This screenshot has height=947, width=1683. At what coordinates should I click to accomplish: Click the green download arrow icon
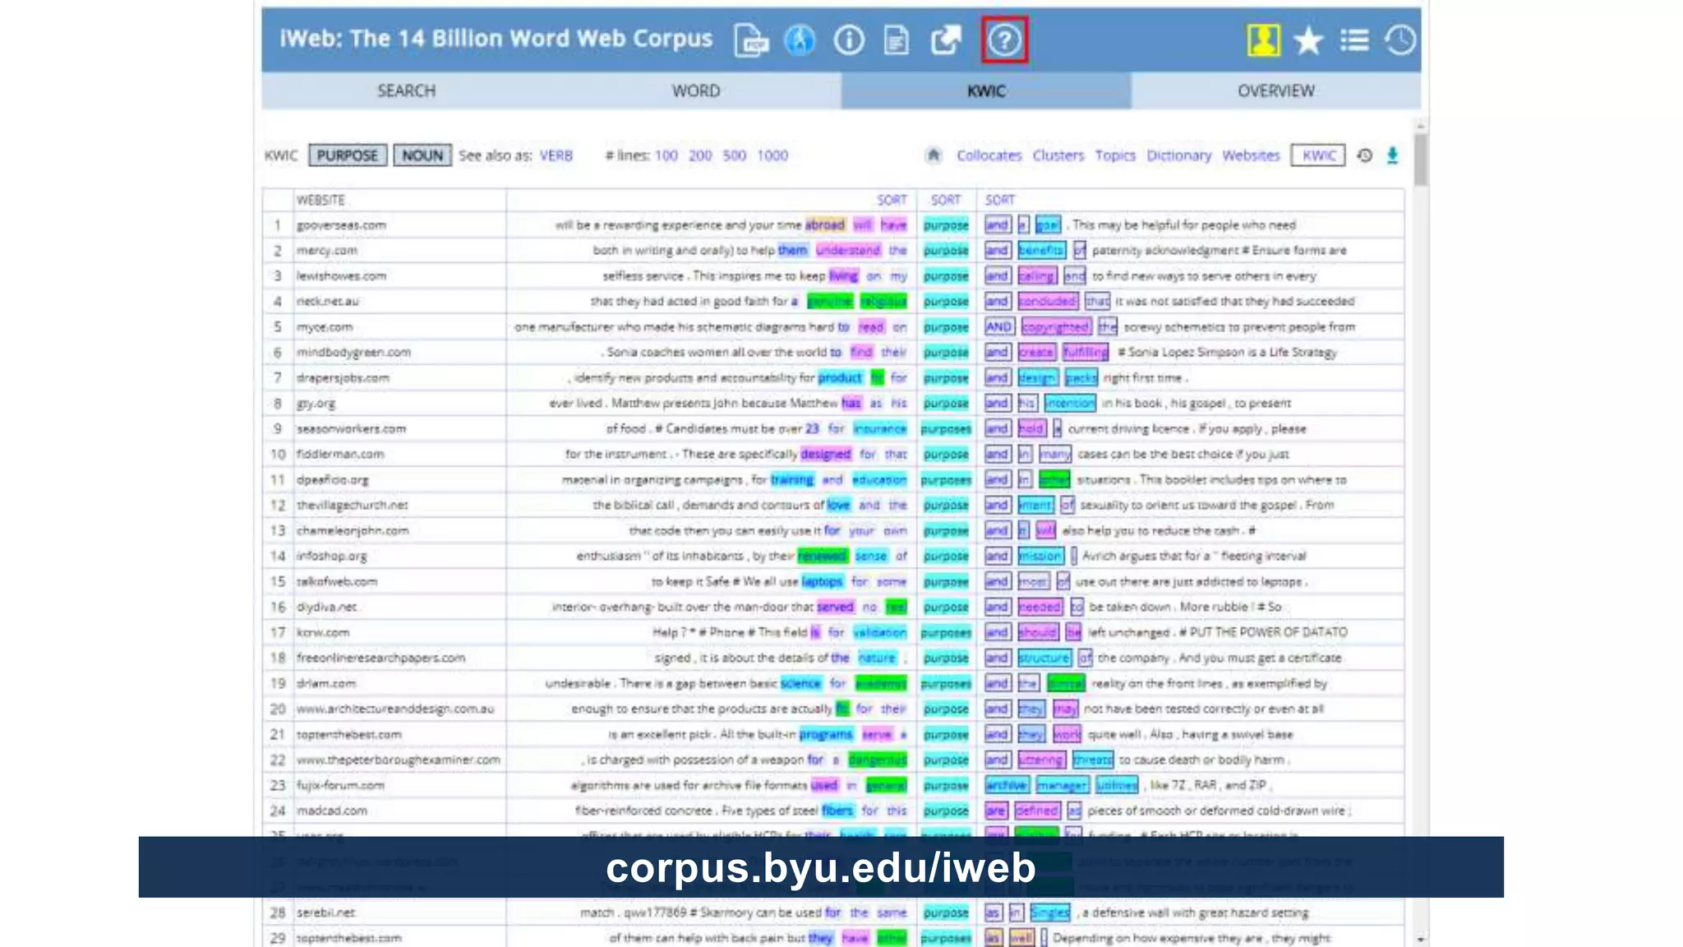click(x=1392, y=155)
